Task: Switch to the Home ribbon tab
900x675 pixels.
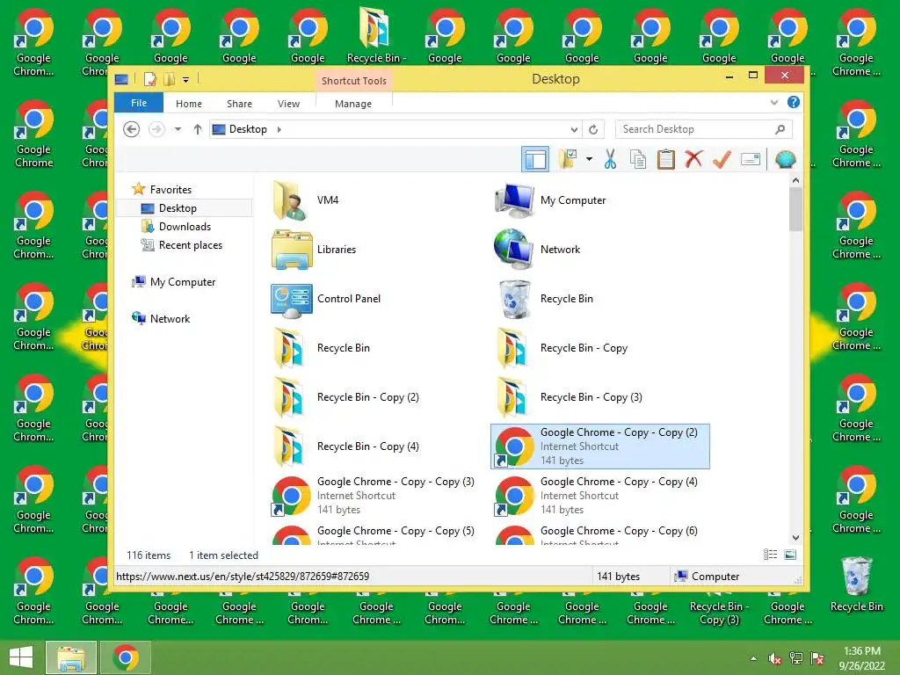Action: pyautogui.click(x=189, y=104)
